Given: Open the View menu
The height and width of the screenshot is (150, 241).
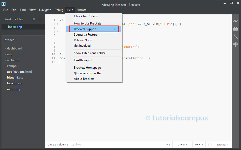Looking at the screenshot, I should click(x=33, y=10).
